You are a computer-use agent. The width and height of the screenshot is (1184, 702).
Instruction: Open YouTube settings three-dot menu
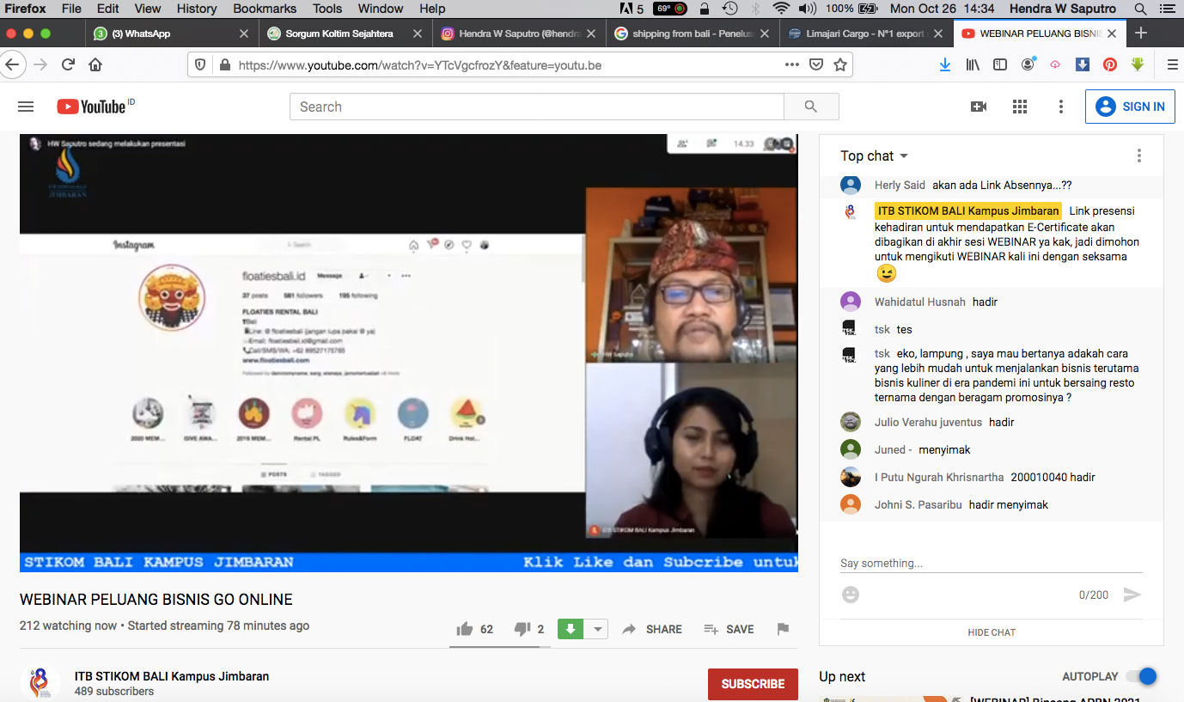tap(1061, 107)
